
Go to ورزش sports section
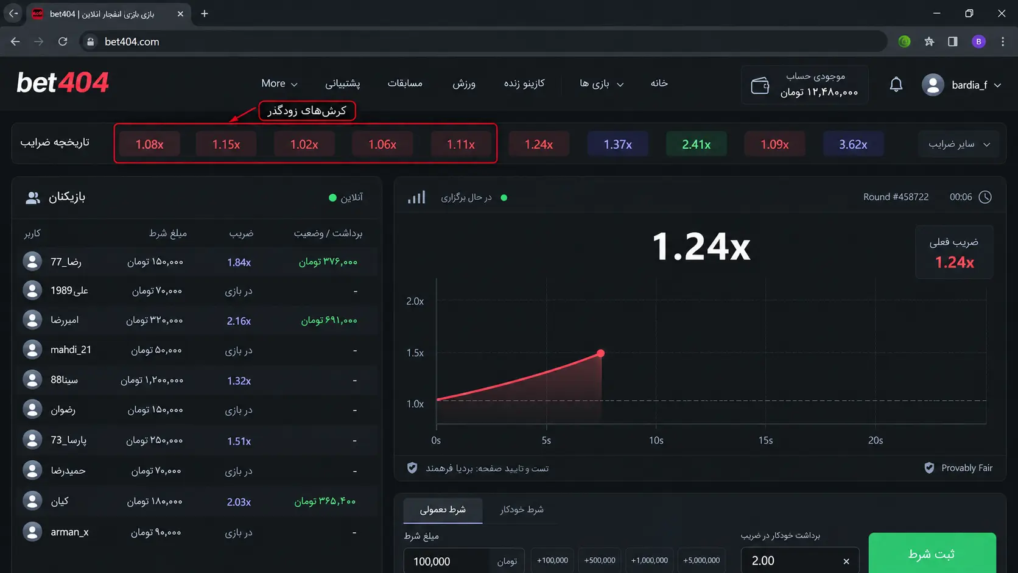464,83
